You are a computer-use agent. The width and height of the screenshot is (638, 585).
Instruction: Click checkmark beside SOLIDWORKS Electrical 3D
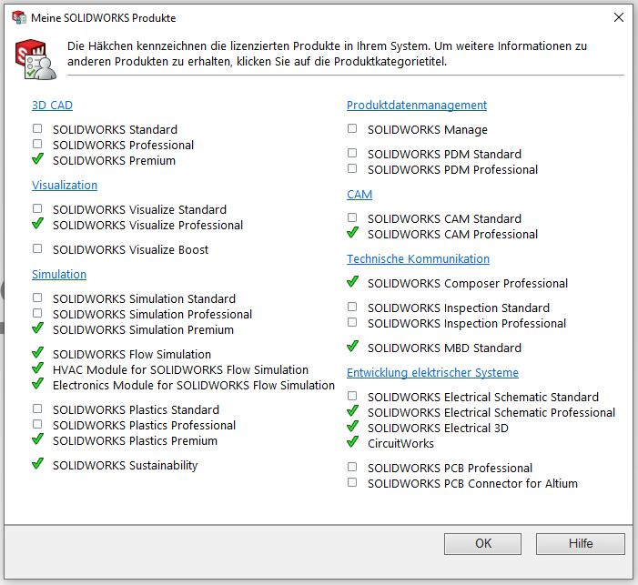pos(352,427)
